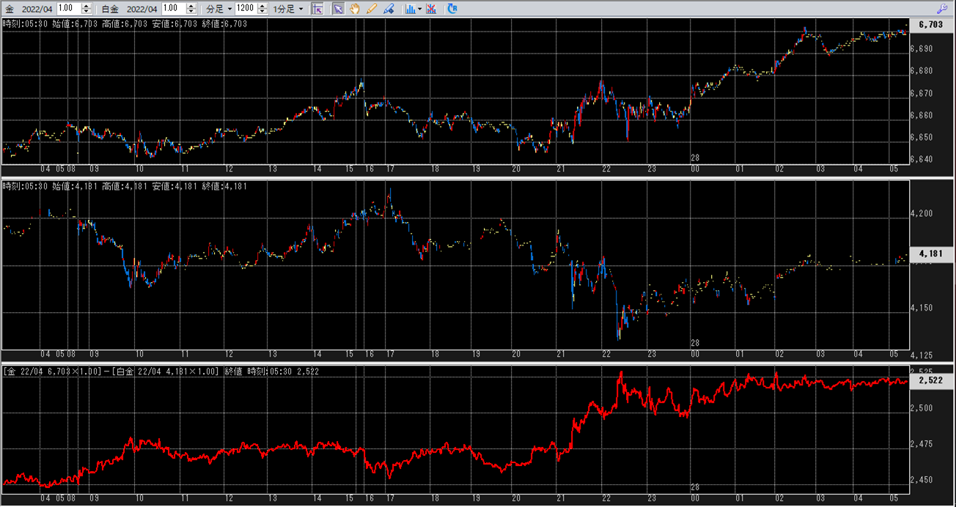Activate the hand pan tool

(354, 9)
